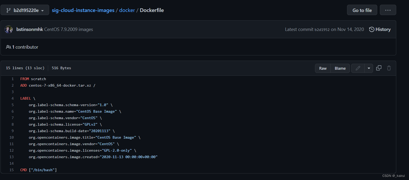Click the trash delete file icon
The height and width of the screenshot is (180, 409).
pyautogui.click(x=389, y=68)
